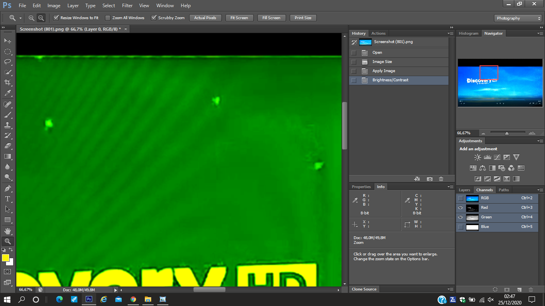Disable the Scrubby Zoom checkbox

pos(154,18)
